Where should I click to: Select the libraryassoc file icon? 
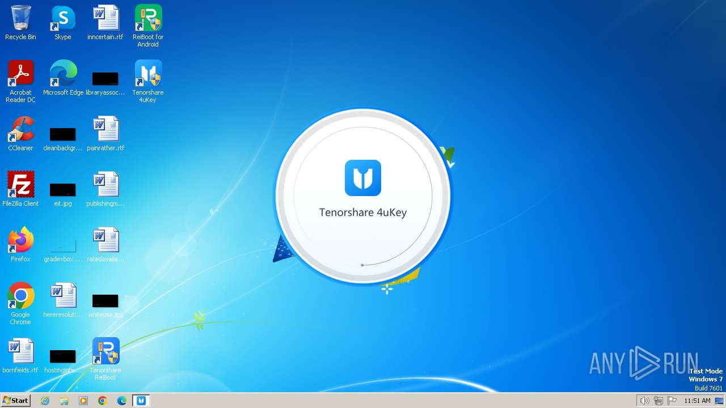click(x=105, y=82)
